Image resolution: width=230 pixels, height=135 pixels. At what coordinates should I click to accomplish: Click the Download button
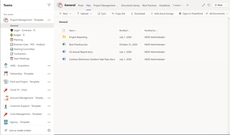pyautogui.click(x=138, y=14)
